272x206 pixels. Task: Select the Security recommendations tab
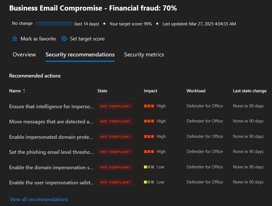tap(80, 54)
